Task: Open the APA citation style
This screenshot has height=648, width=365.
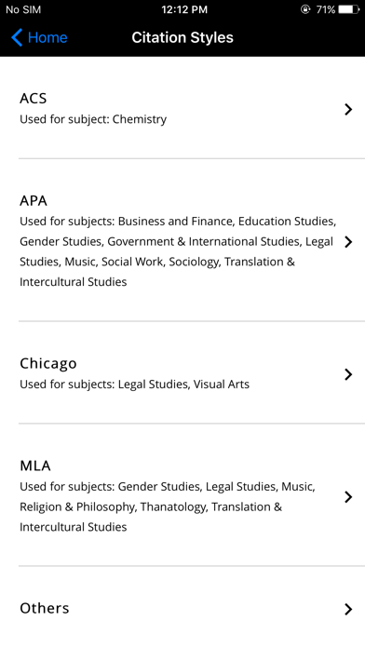Action: click(x=182, y=240)
